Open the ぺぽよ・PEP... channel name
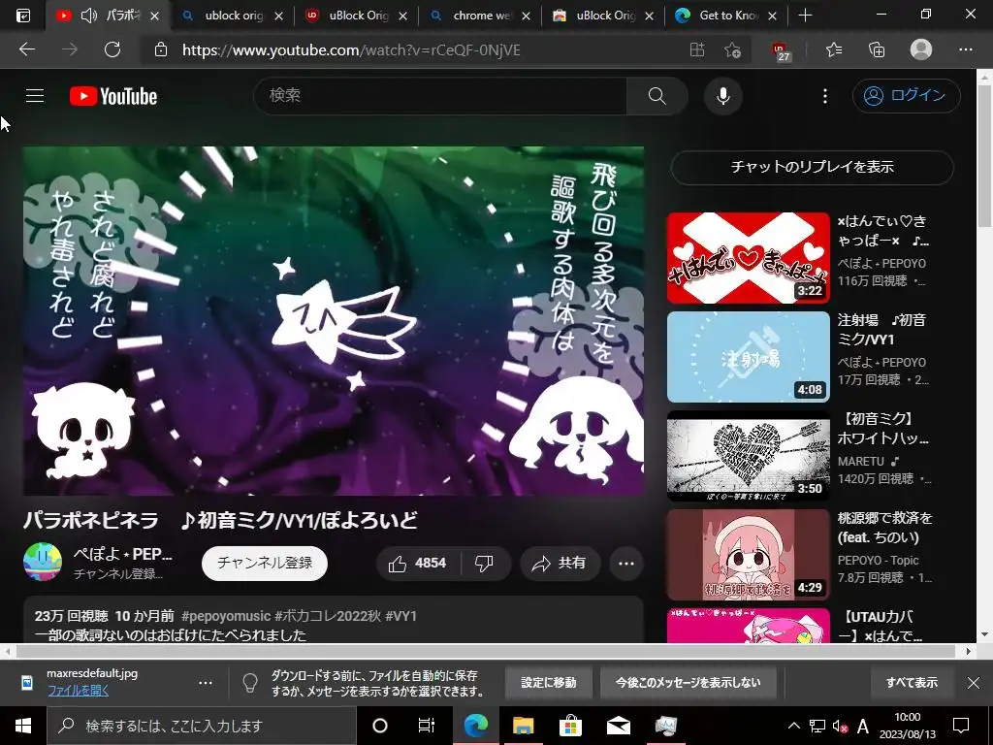The image size is (993, 745). 123,554
